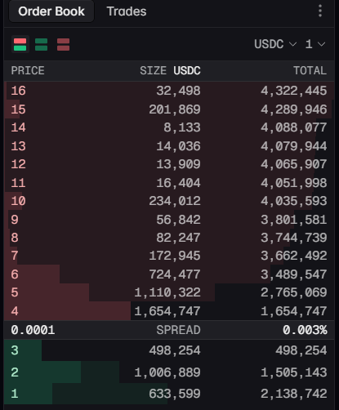Click total 2,138,742
The height and width of the screenshot is (410, 339).
pyautogui.click(x=294, y=394)
